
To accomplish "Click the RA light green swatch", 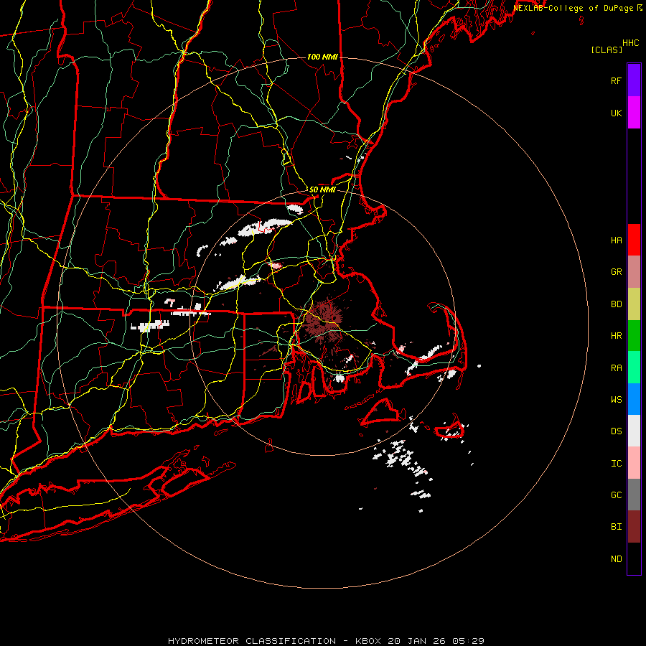I will 634,368.
